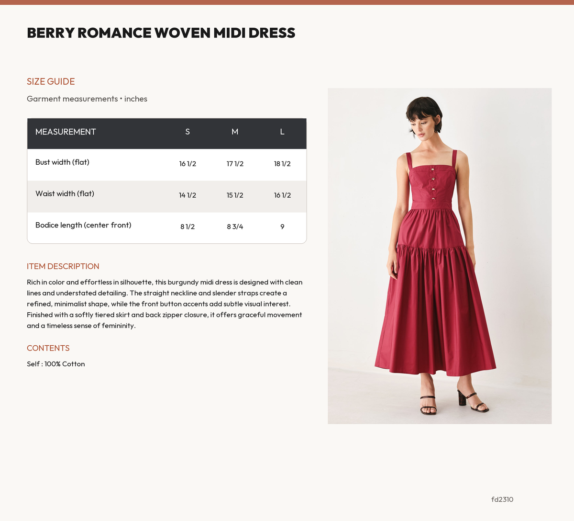
Task: Click waist width value 15 1/2 for M
Action: point(235,195)
